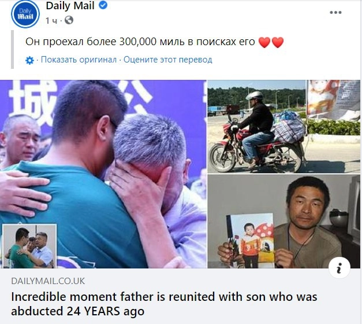Open translation settings gear icon
The image size is (362, 324).
click(29, 60)
